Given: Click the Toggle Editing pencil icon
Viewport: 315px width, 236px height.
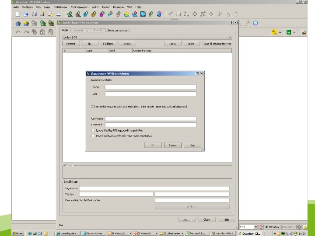Looking at the screenshot, I should tap(171, 14).
